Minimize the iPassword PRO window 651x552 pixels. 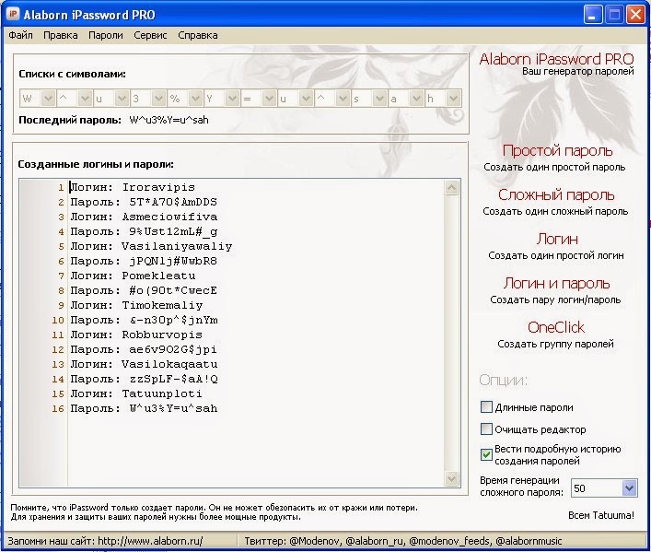[592, 15]
